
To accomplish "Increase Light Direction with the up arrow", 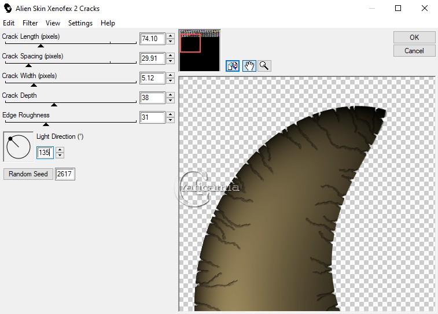I will [60, 150].
